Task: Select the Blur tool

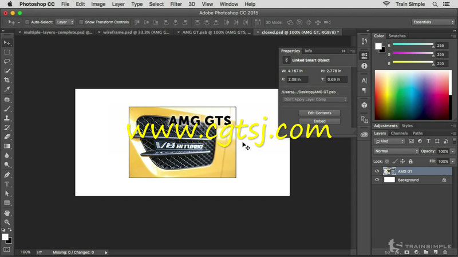Action: click(x=7, y=155)
